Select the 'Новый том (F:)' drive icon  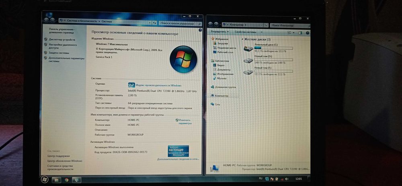point(248,72)
